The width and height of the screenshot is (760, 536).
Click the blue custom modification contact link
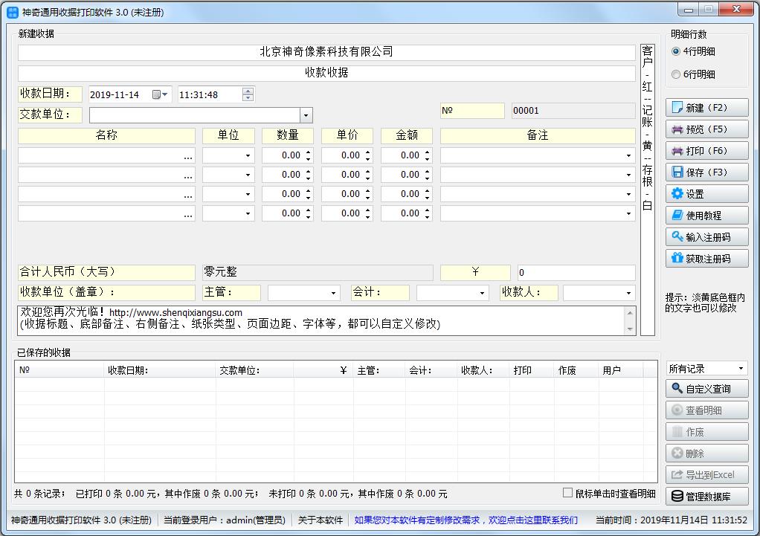(466, 520)
